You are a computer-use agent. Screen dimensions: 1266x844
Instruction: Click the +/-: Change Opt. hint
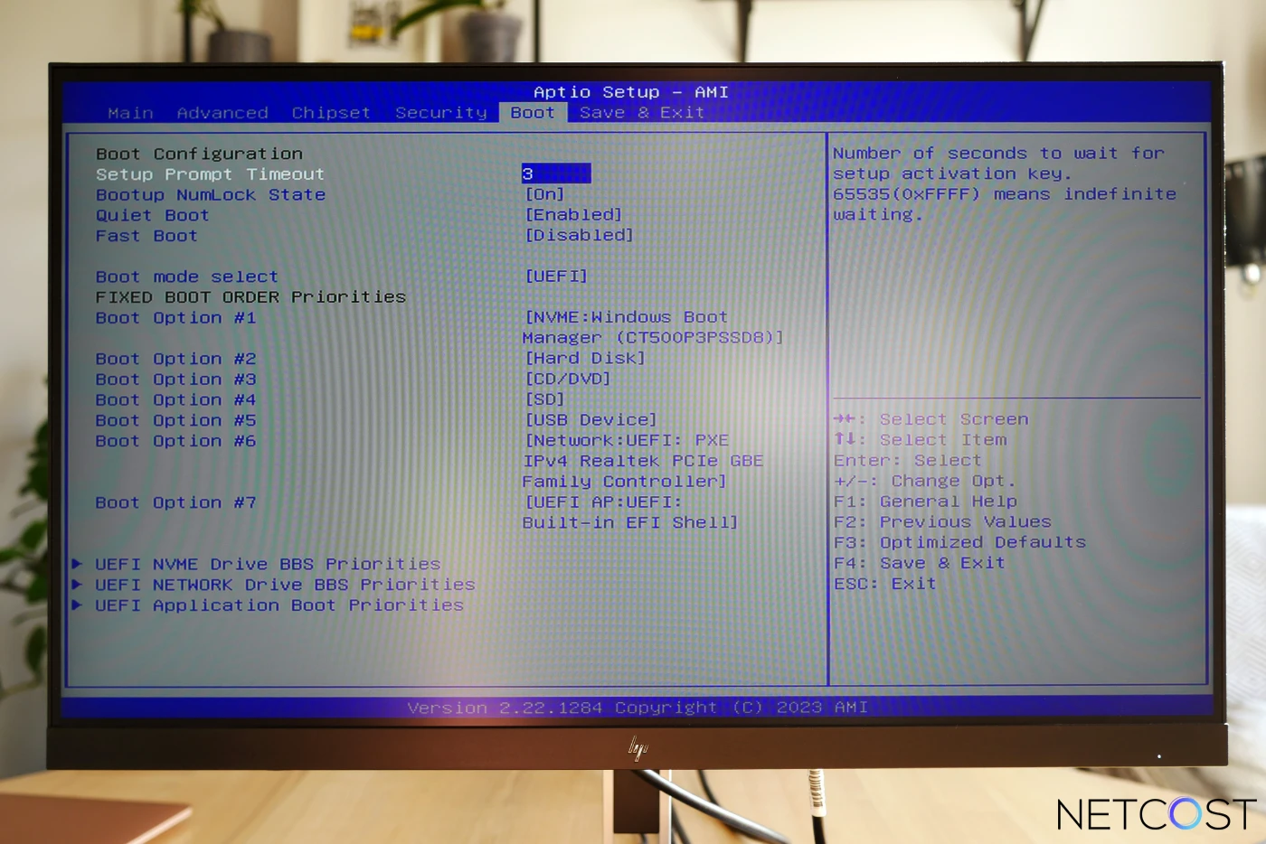[924, 482]
